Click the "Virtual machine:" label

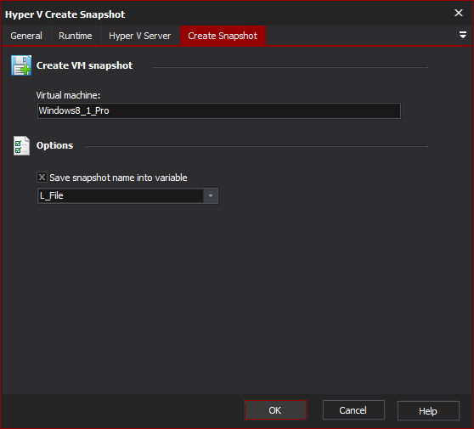coord(68,95)
